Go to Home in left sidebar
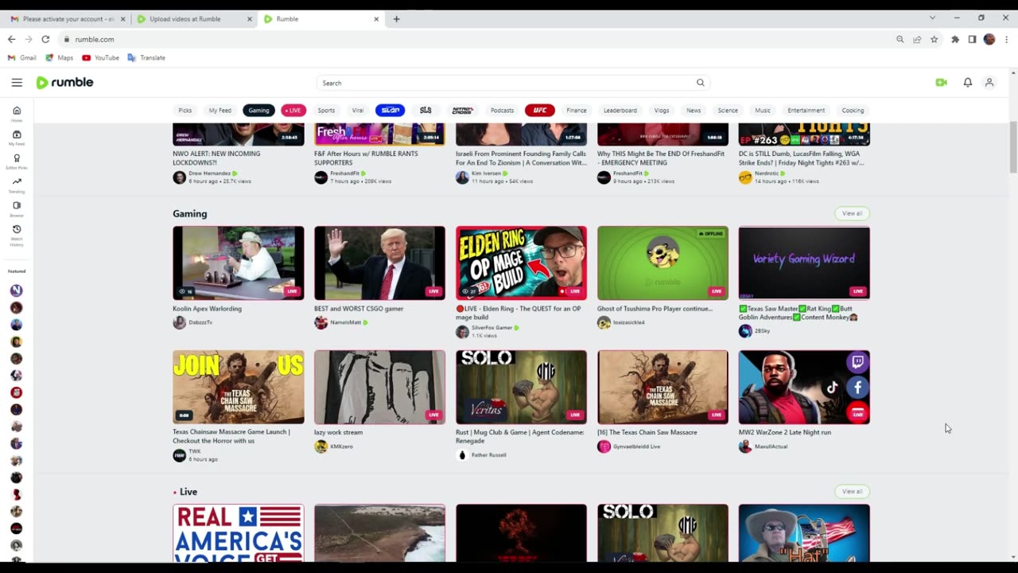 point(17,114)
